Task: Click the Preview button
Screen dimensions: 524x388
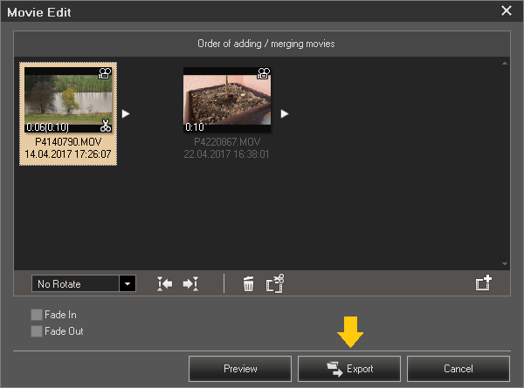Action: pos(240,369)
